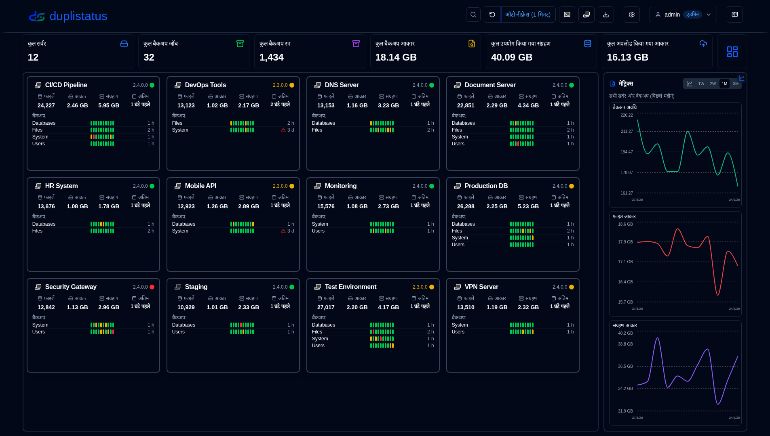Screen dimensions: 770x436
Task: Click server icon on Production DB card
Action: coord(458,186)
